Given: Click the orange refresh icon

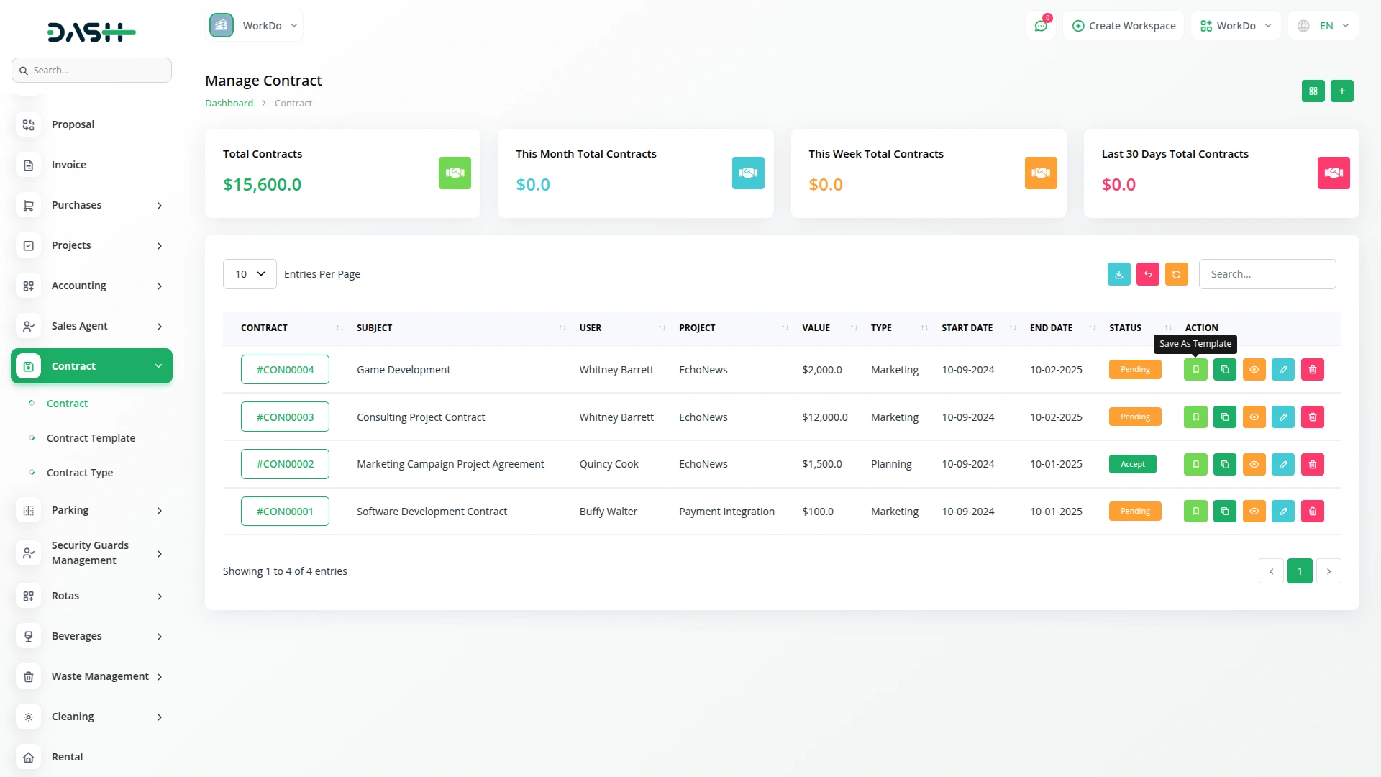Looking at the screenshot, I should coord(1176,274).
